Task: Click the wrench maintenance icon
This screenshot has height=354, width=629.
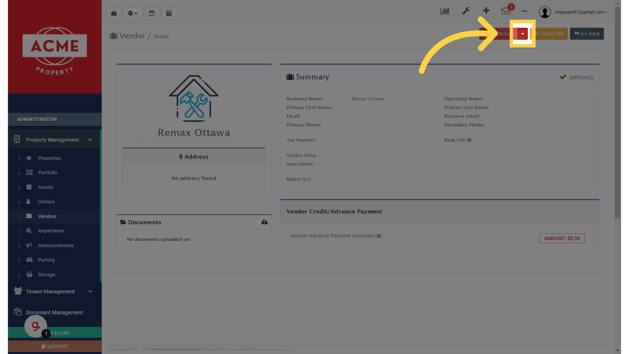Action: (x=466, y=11)
